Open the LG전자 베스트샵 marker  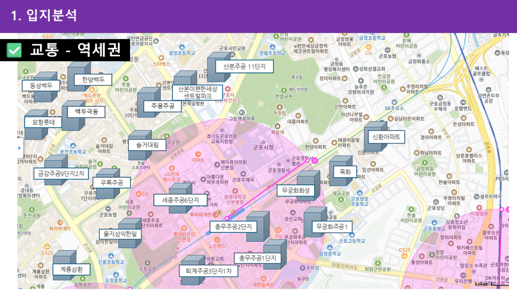(x=172, y=168)
